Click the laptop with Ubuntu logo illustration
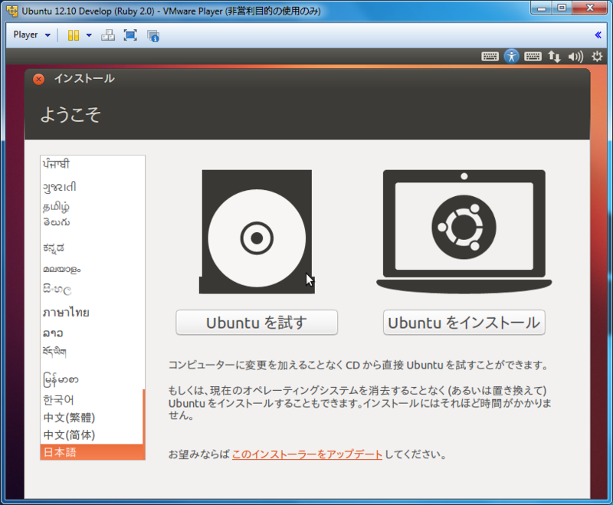 click(464, 231)
